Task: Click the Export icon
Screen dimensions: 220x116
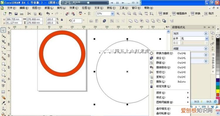Action: (x=73, y=13)
